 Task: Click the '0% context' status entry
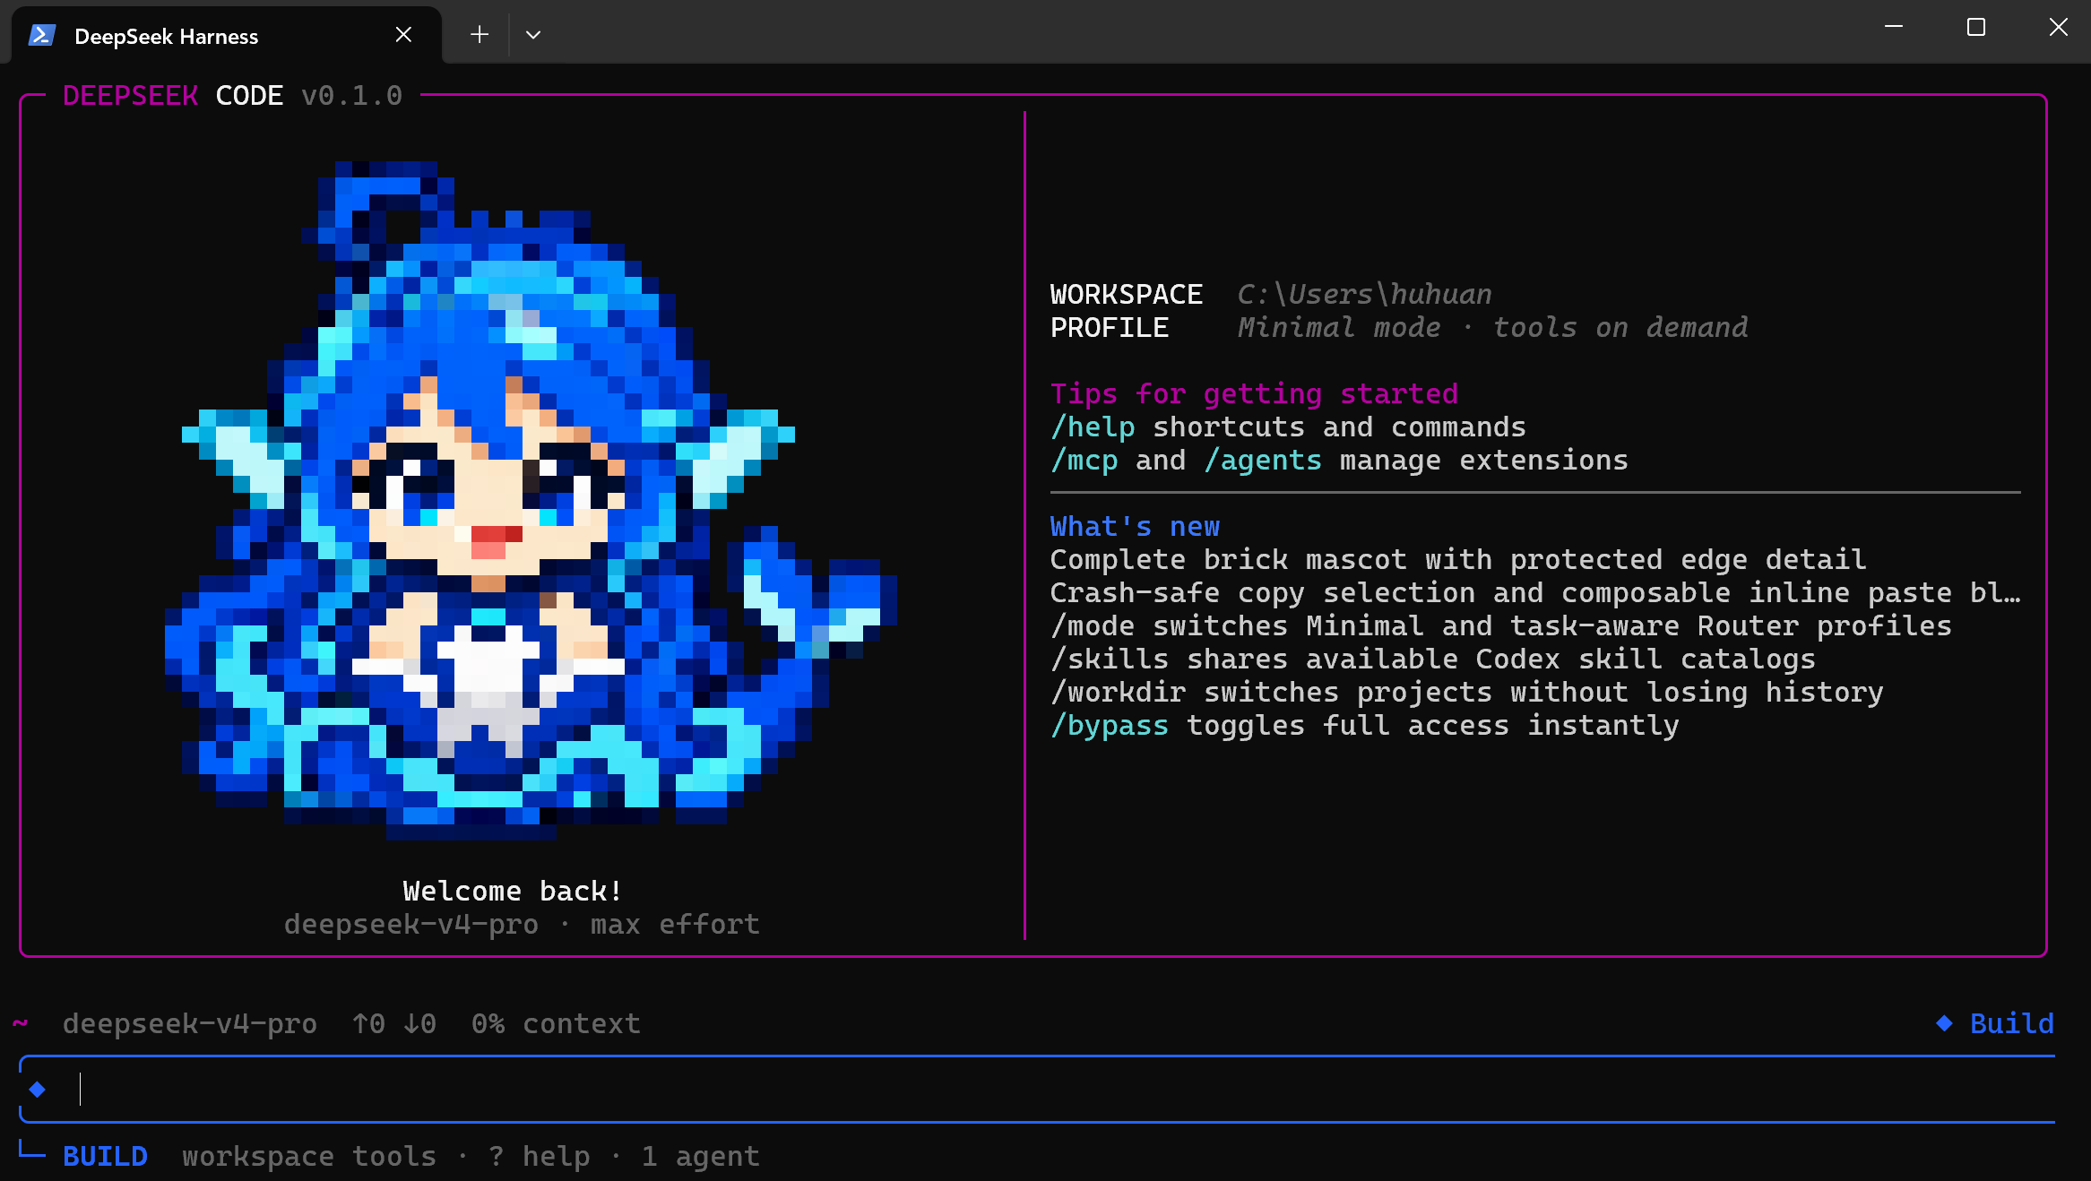(556, 1023)
